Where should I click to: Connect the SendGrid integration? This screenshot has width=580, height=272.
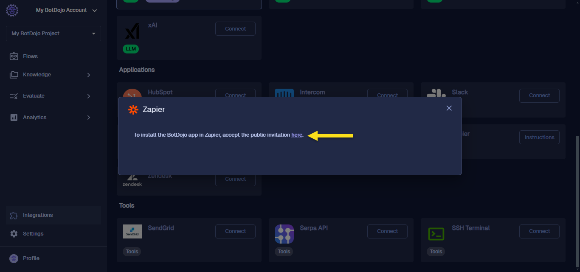point(236,231)
